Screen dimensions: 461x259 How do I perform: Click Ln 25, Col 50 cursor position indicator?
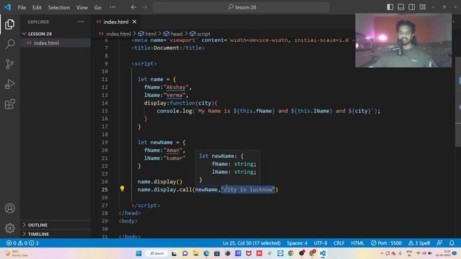click(x=251, y=243)
